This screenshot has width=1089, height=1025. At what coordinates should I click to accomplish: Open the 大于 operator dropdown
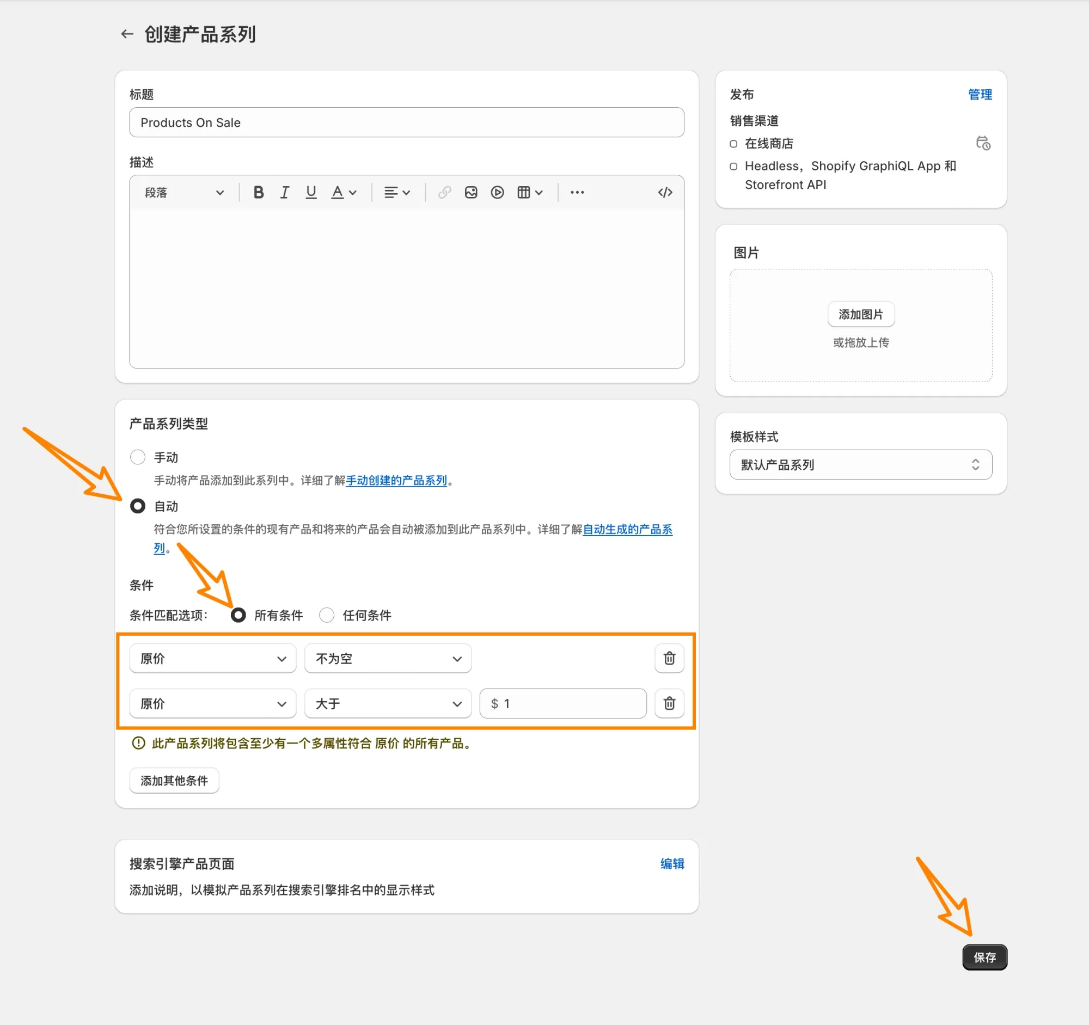coord(388,704)
